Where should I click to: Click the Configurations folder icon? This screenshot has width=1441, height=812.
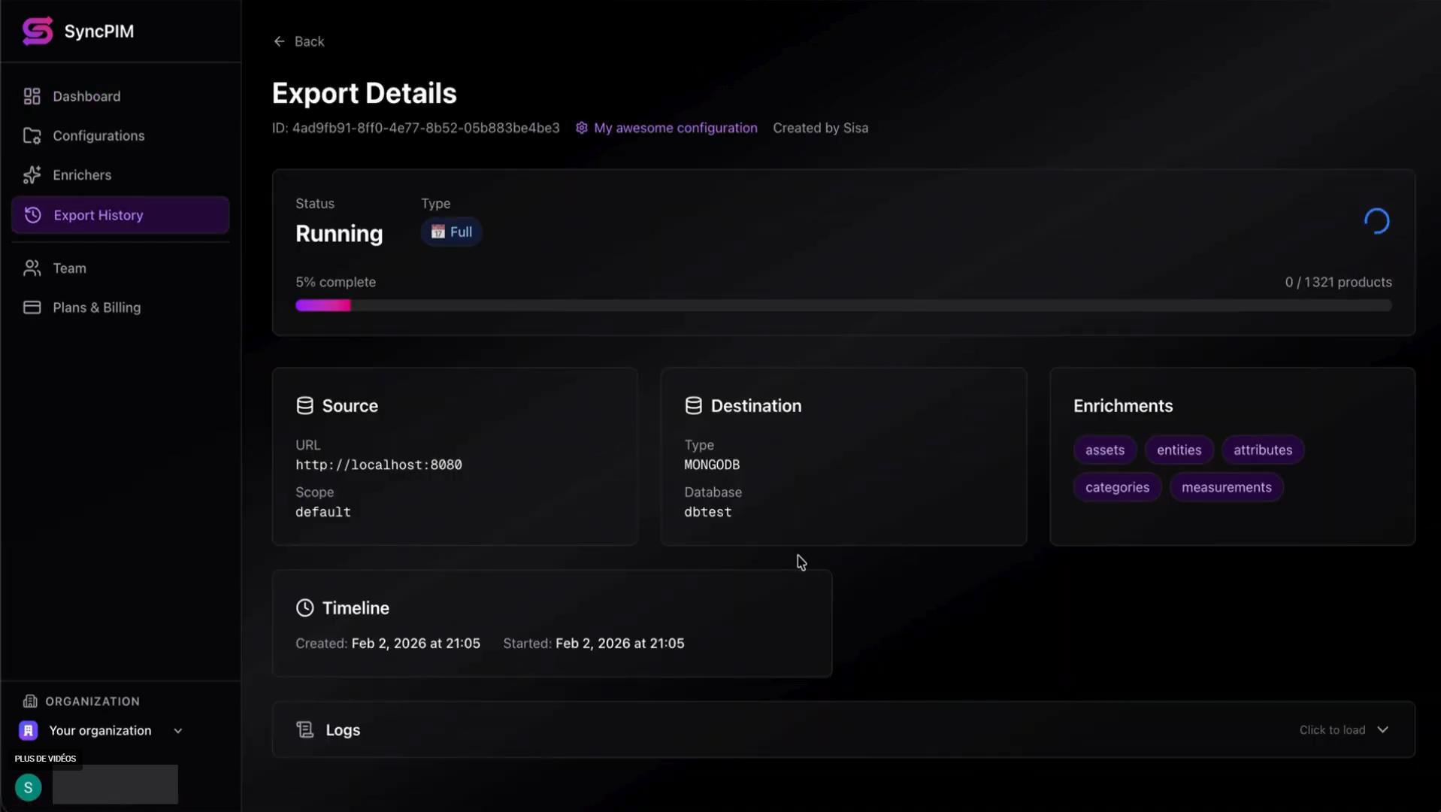[32, 136]
